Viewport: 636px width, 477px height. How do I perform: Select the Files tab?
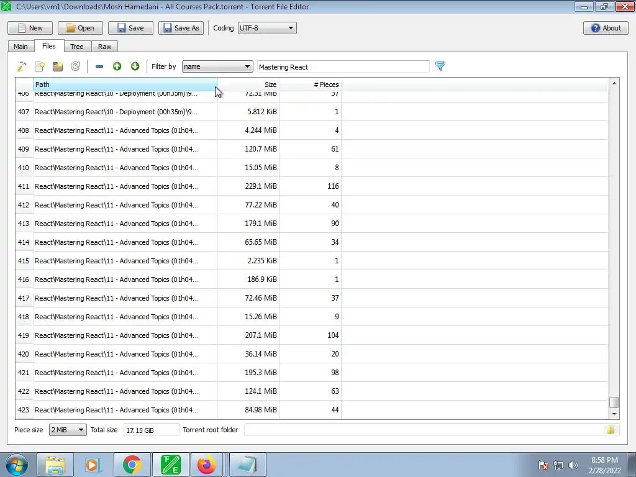48,46
